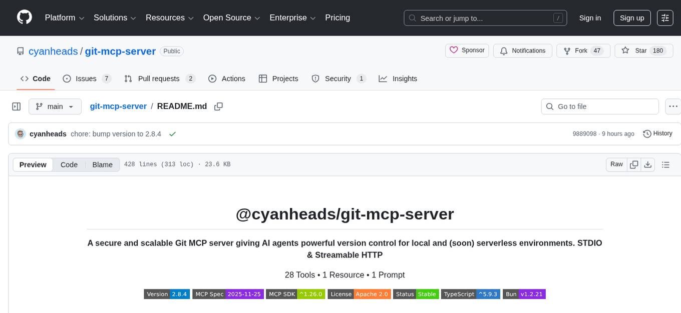The width and height of the screenshot is (681, 313).
Task: Expand the file tree side panel icon
Action: click(16, 106)
